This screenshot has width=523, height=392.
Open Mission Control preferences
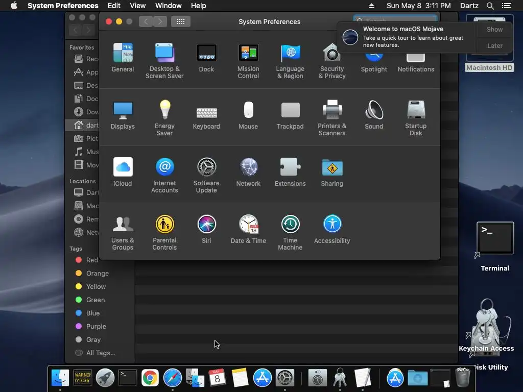[248, 61]
